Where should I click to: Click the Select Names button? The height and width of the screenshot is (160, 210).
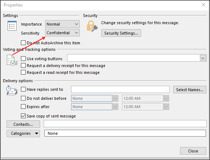pyautogui.click(x=190, y=90)
